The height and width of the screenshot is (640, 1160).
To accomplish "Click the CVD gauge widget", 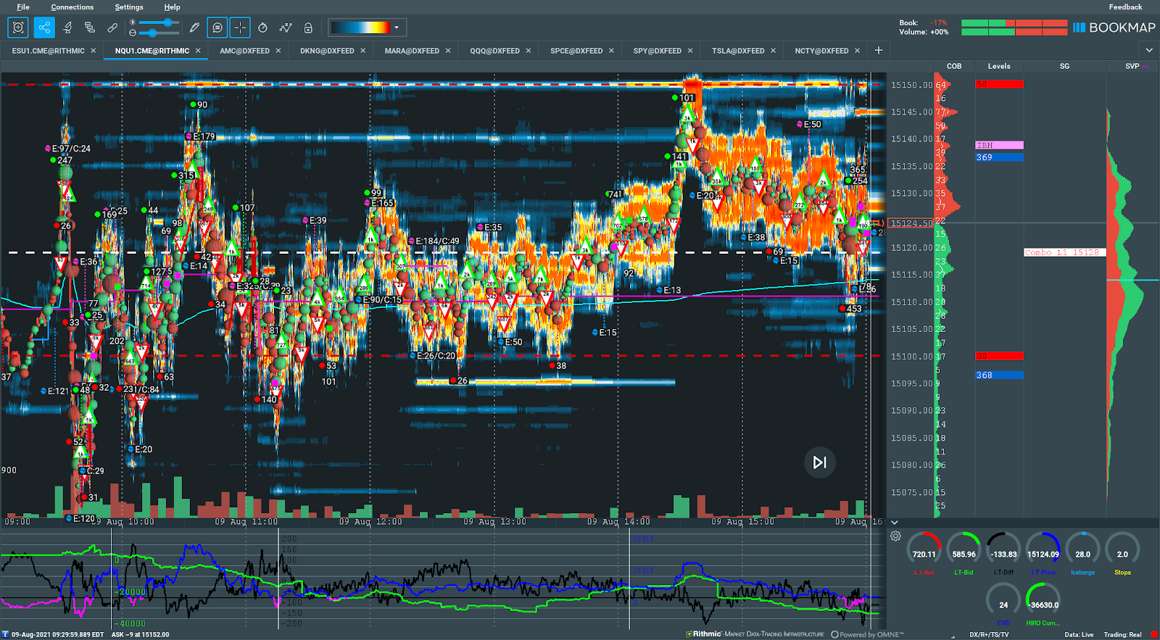I will 1003,604.
